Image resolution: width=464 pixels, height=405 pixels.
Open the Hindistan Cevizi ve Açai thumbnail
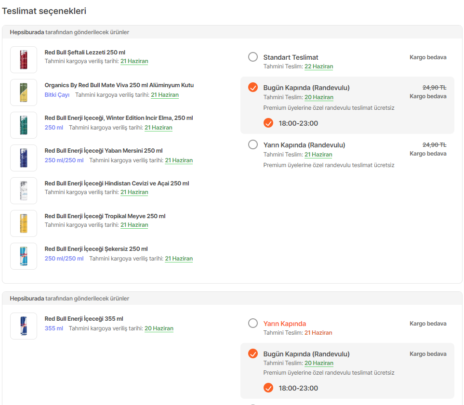click(24, 191)
